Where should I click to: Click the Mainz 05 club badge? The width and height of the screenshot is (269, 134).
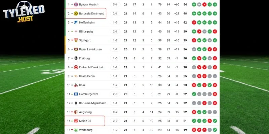pyautogui.click(x=76, y=121)
